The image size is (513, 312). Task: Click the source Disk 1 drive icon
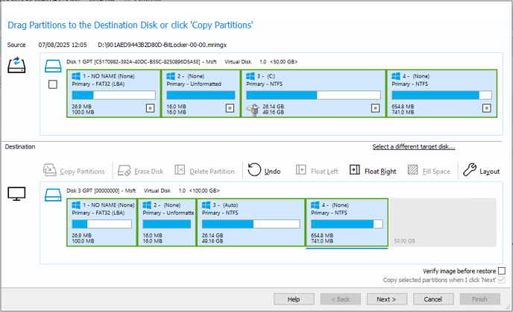pos(53,66)
